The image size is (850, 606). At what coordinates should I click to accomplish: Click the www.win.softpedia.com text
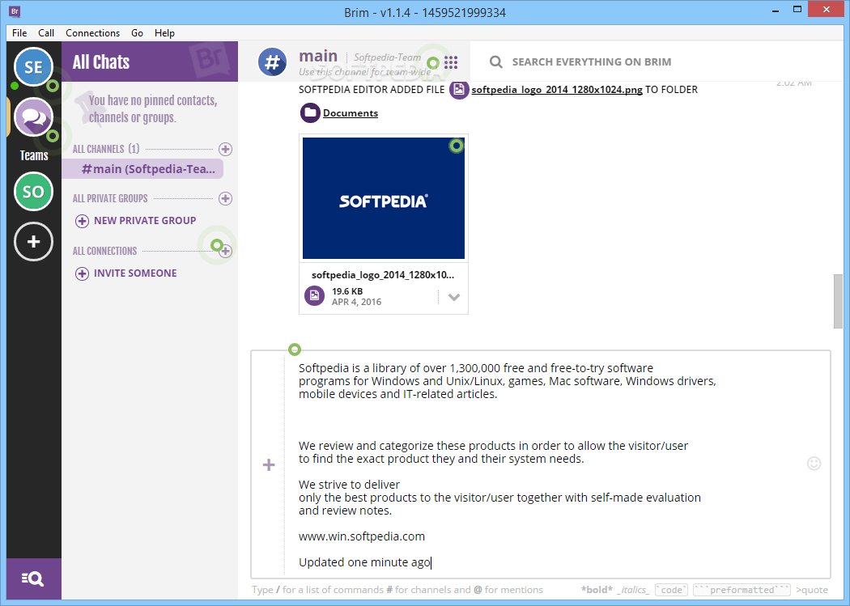pyautogui.click(x=362, y=536)
